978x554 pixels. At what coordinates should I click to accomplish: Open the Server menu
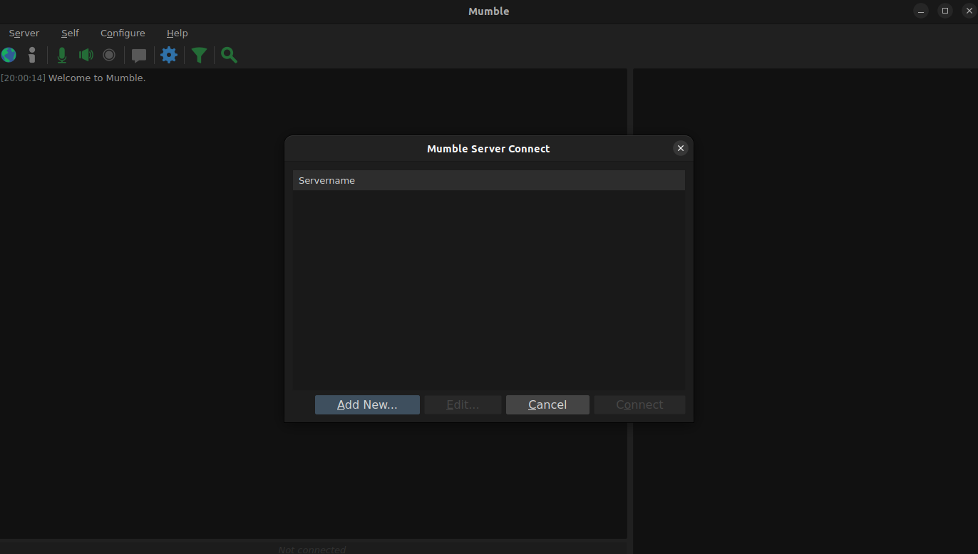pos(24,33)
